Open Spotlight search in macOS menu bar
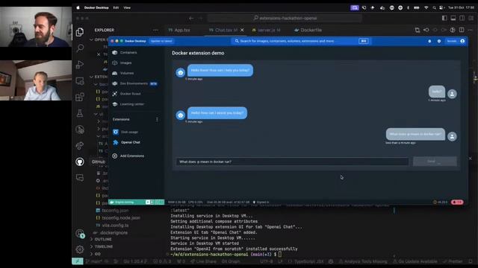 coord(434,7)
